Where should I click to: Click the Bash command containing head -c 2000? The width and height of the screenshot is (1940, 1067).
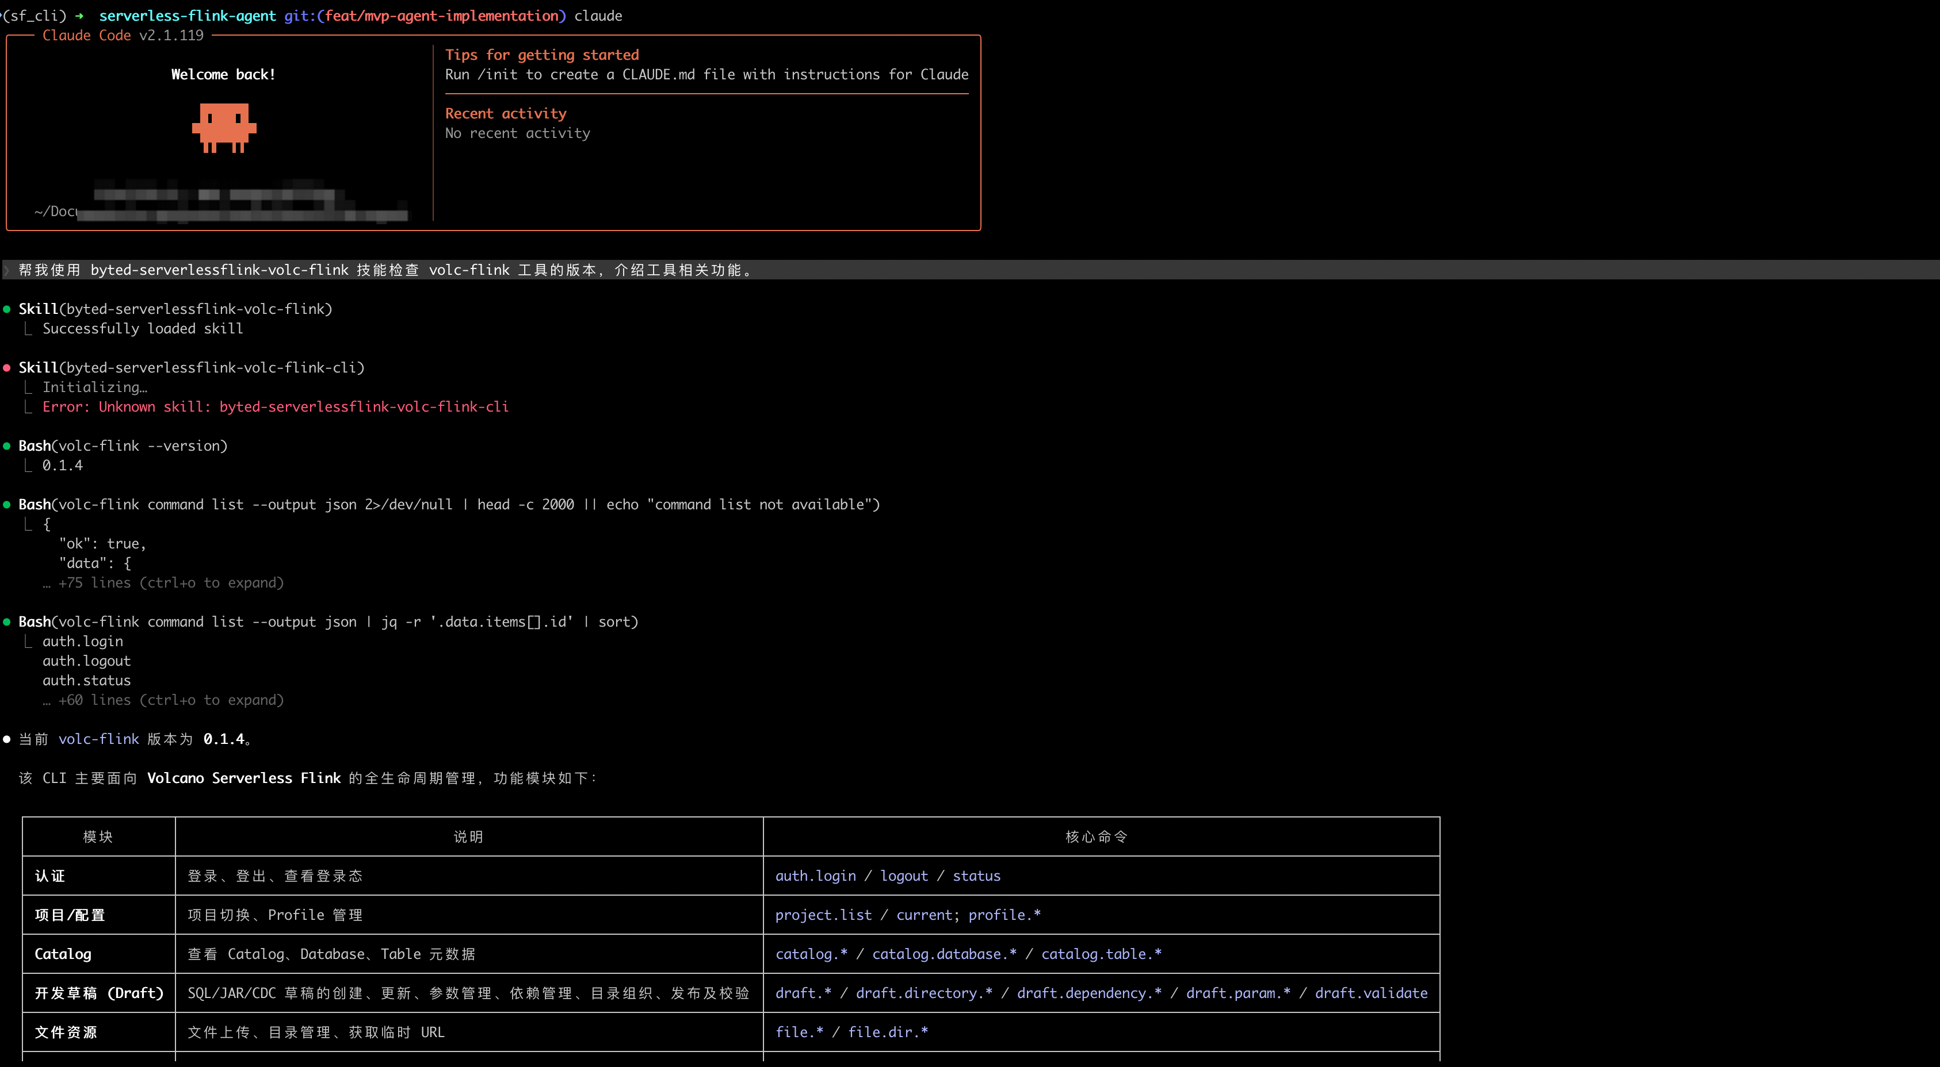(x=449, y=505)
